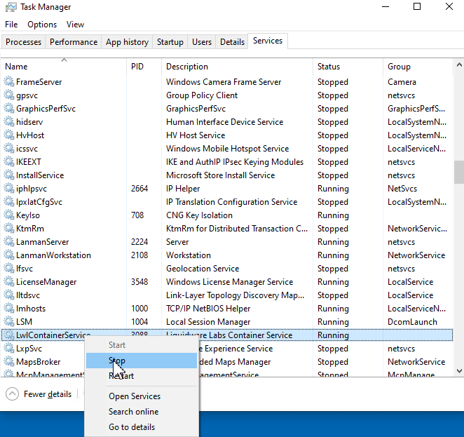Sort services by the Status column header
Image resolution: width=464 pixels, height=437 pixels.
348,67
